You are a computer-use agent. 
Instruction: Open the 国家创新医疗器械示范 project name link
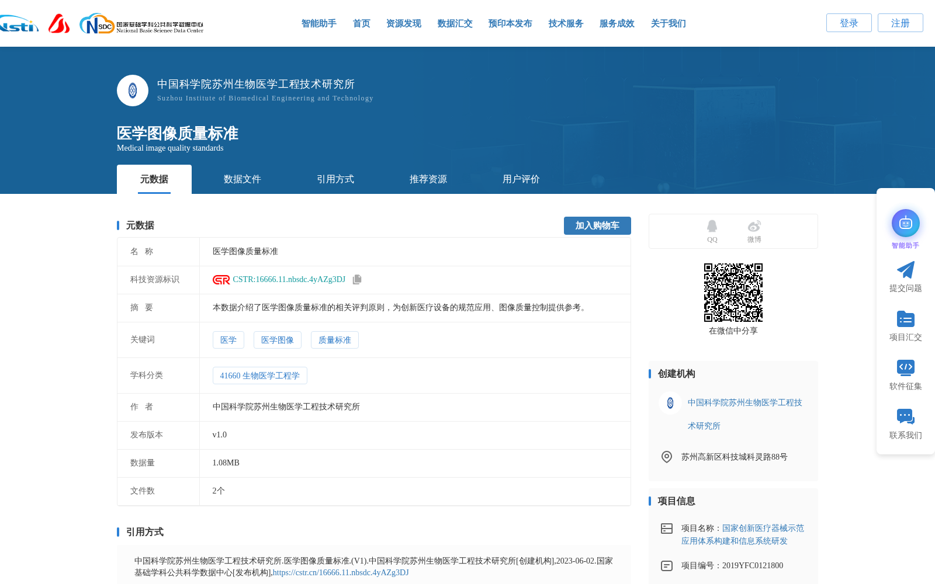point(743,534)
